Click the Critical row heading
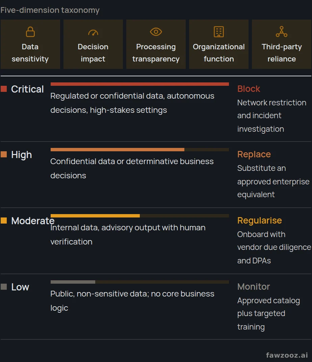 coord(27,89)
